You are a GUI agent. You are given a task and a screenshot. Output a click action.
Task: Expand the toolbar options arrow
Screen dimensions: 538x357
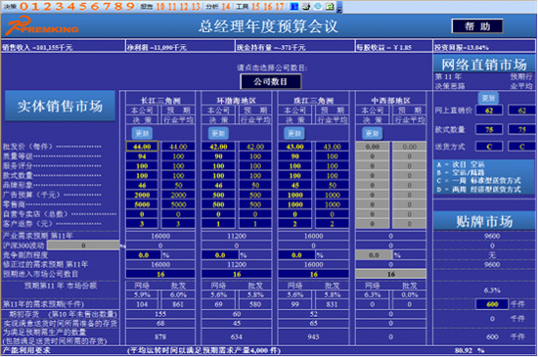[339, 8]
